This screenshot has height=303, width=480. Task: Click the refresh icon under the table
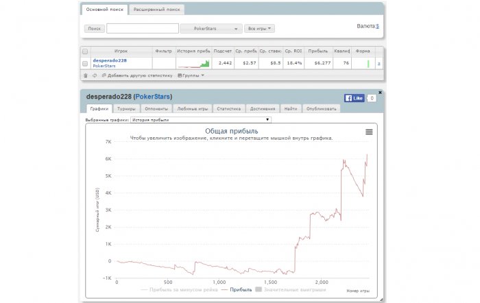[x=95, y=75]
